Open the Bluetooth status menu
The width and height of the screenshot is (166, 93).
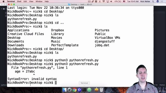point(100,1)
